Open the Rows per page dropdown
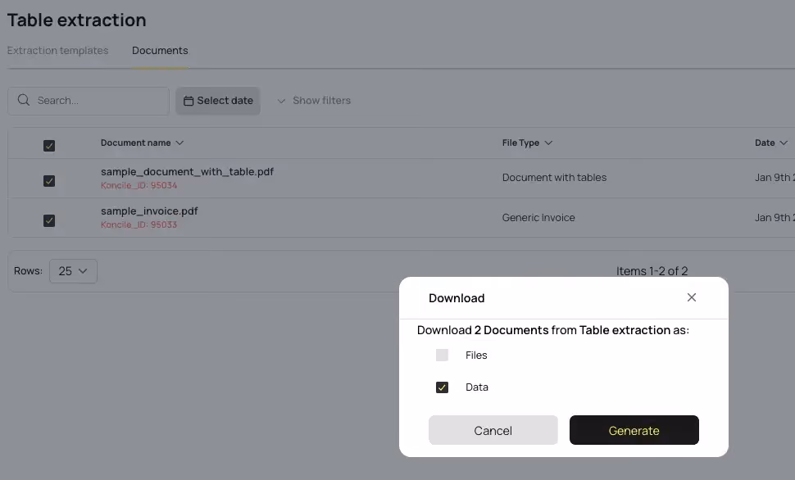Image resolution: width=795 pixels, height=480 pixels. coord(73,271)
